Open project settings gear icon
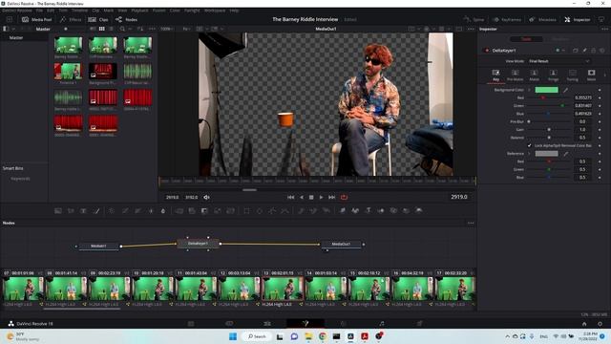The image size is (611, 344). (600, 324)
